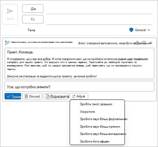Select Зробити звук більш формальним

tap(104, 119)
